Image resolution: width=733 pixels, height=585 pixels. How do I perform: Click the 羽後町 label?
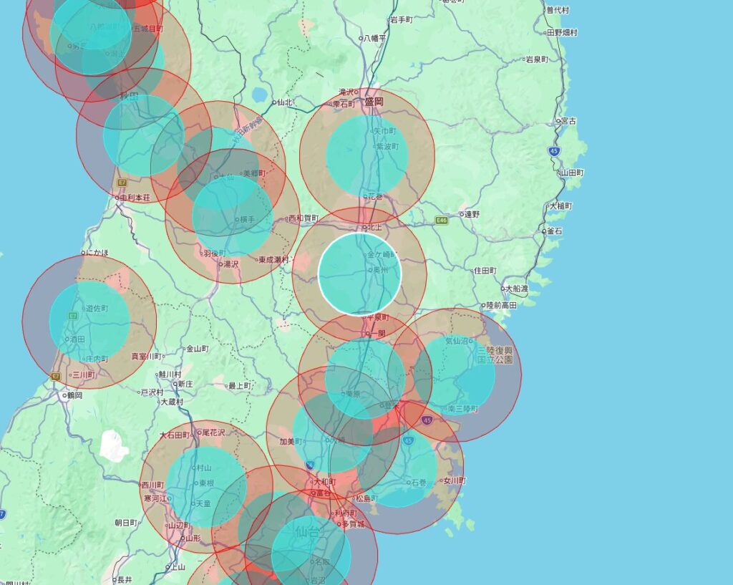point(213,253)
